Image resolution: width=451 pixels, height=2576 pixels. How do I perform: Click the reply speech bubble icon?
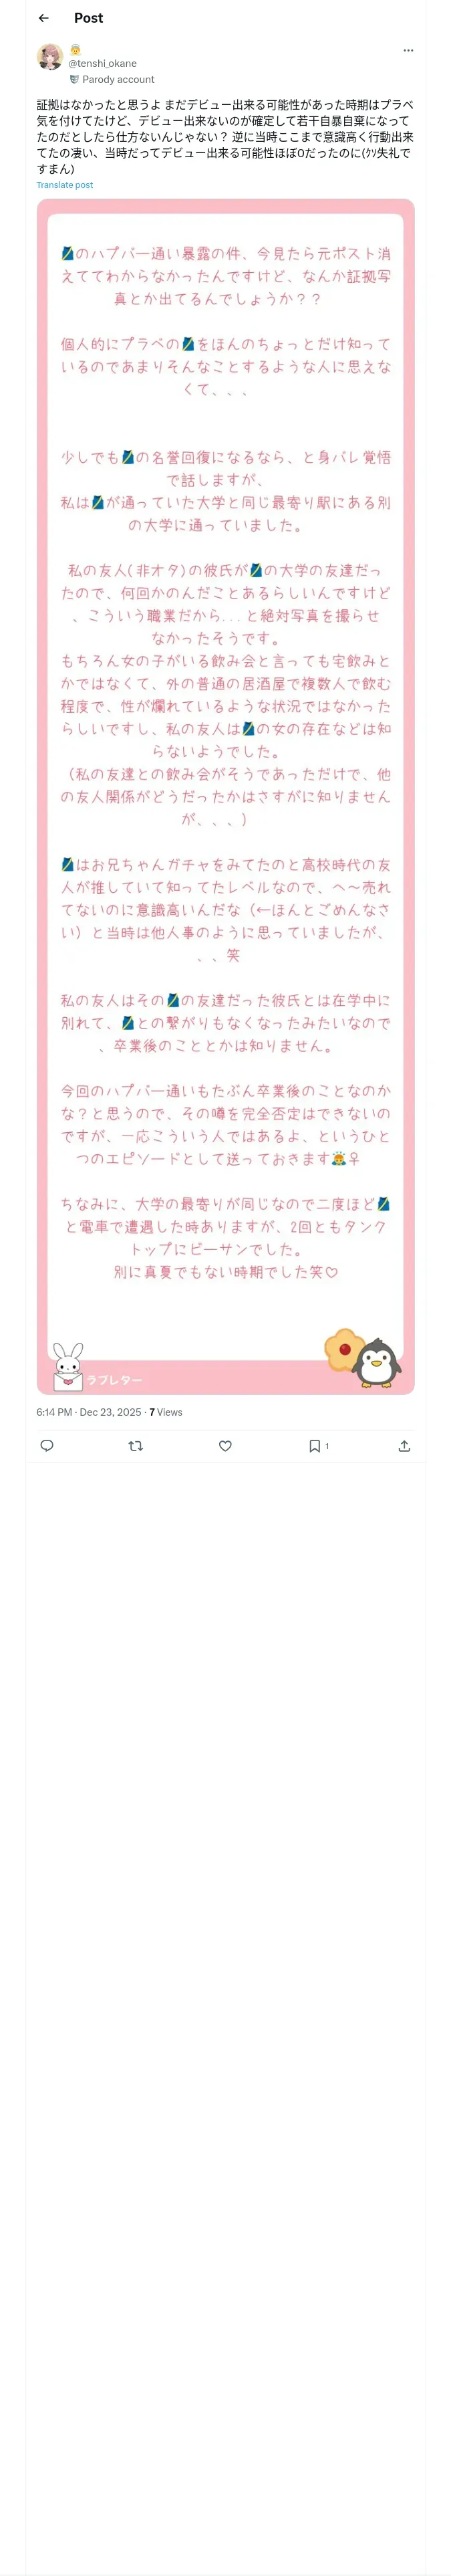click(46, 1446)
